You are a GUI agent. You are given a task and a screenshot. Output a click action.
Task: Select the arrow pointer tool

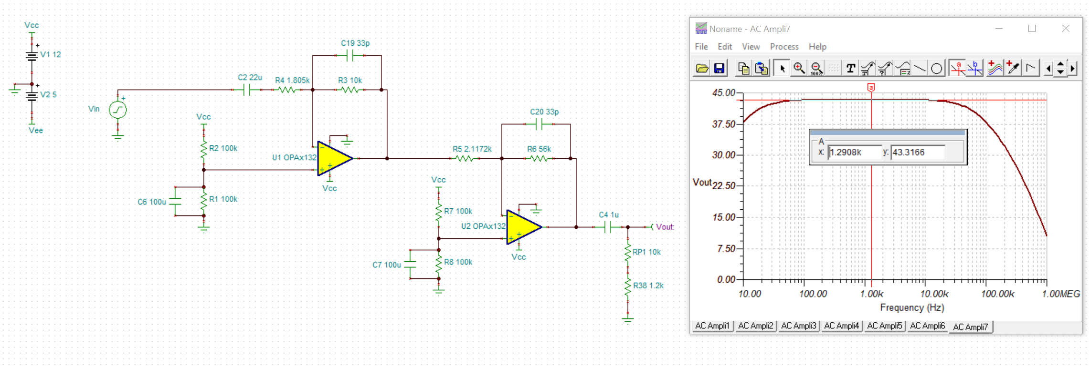pyautogui.click(x=782, y=69)
